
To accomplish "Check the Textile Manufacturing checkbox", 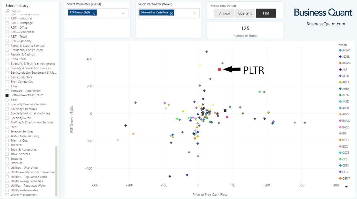I will click(7, 136).
